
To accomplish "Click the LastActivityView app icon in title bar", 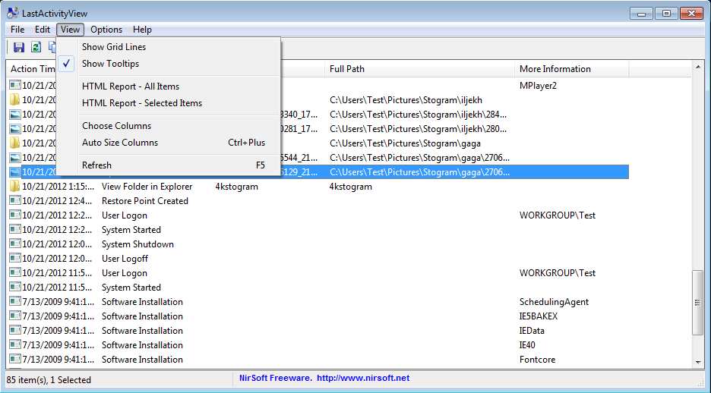I will (13, 13).
